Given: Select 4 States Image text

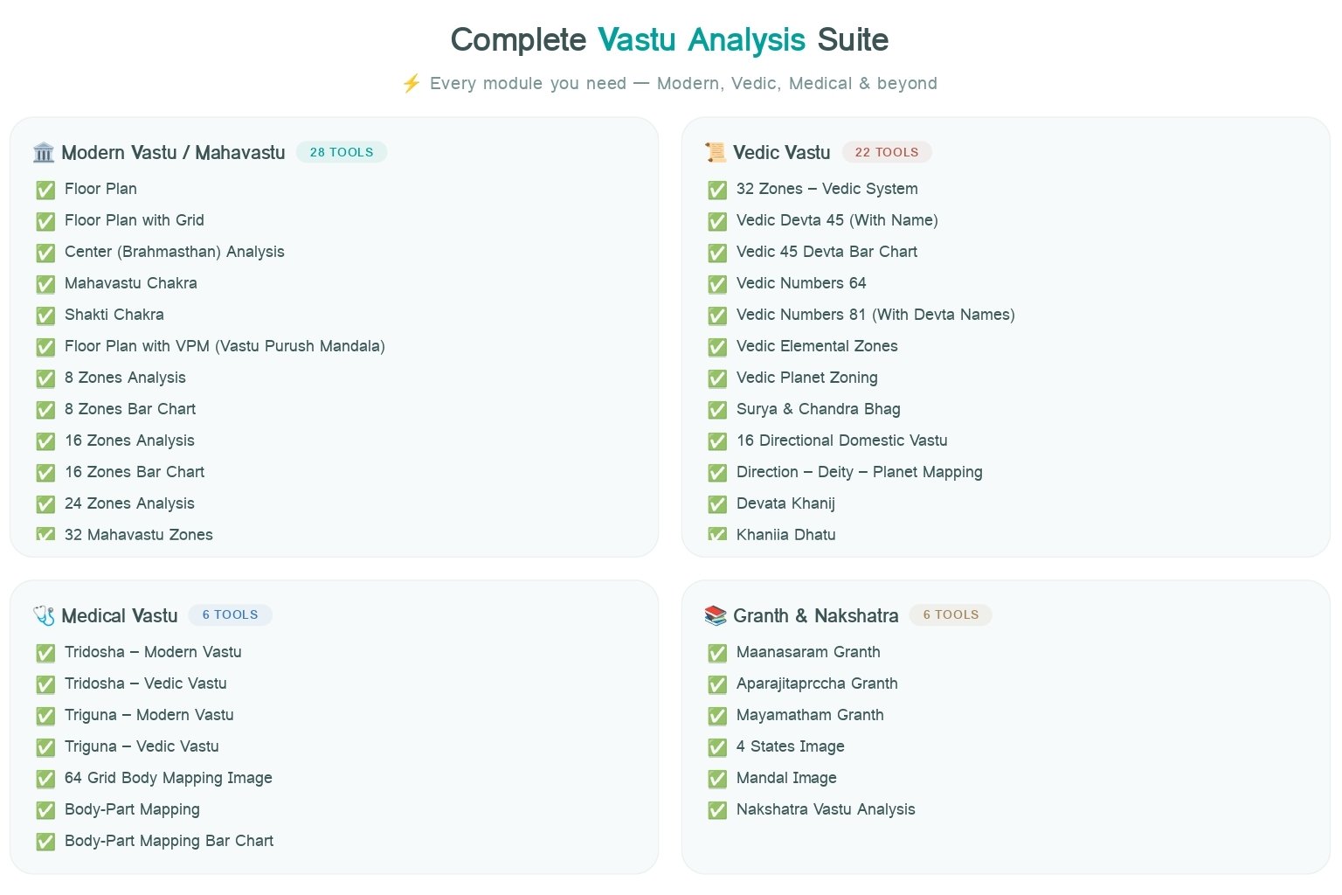Looking at the screenshot, I should [791, 746].
